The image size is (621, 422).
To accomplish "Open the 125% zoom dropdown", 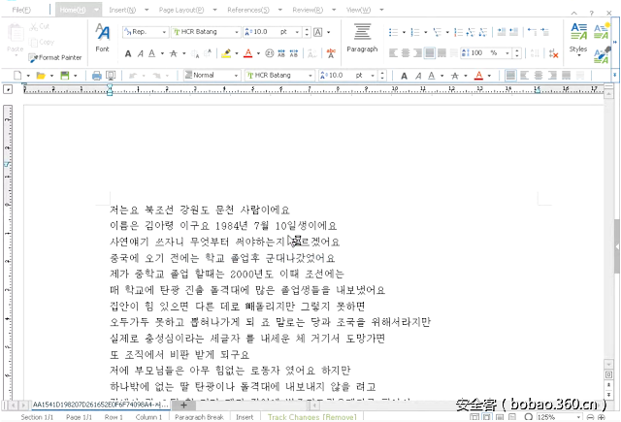I will [578, 417].
